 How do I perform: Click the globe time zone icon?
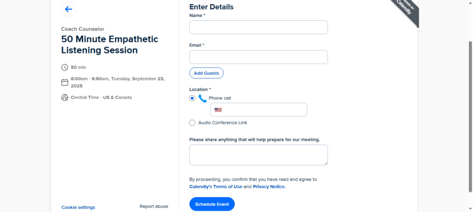65,97
